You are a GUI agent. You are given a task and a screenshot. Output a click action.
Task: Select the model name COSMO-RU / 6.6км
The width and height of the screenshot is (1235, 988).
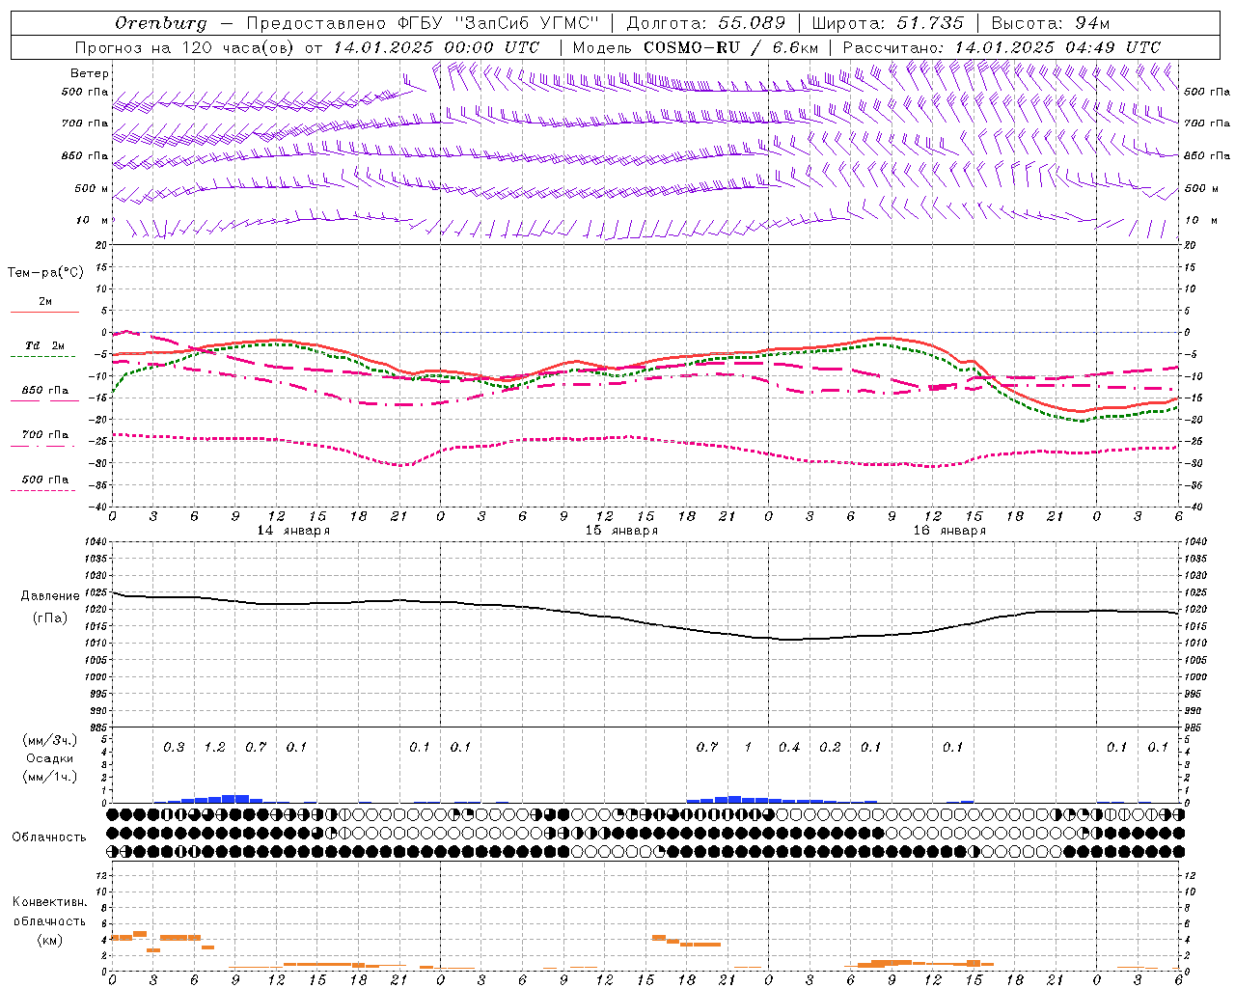click(x=731, y=47)
